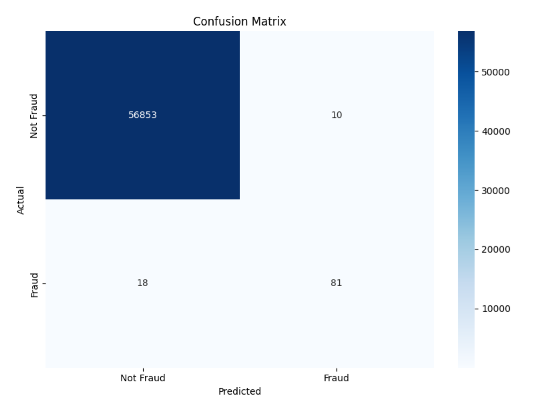Click the y-axis Not Fraud tick label
Screen dimensions: 547x410
[x=34, y=116]
